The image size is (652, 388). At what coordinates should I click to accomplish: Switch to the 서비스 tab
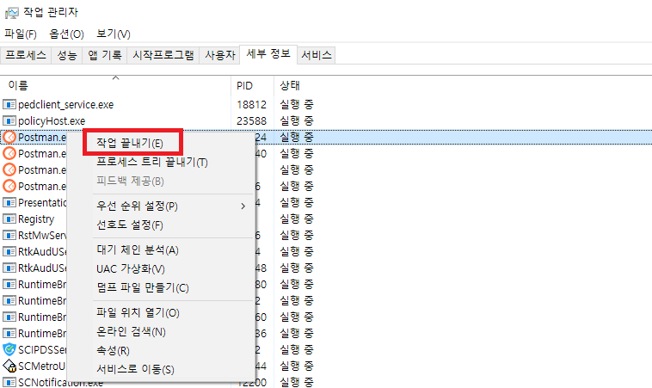(x=316, y=55)
